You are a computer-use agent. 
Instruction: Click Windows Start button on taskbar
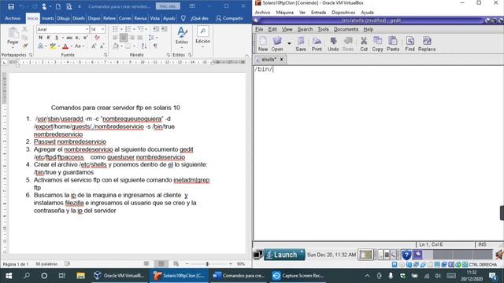pyautogui.click(x=9, y=276)
